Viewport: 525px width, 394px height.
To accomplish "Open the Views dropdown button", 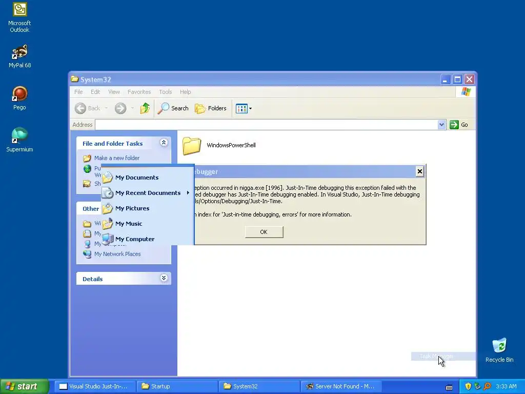I will click(x=244, y=108).
